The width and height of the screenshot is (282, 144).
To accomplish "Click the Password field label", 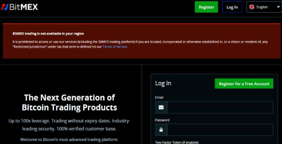I will point(162,120).
